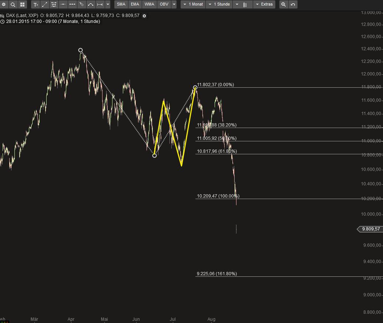383x323 pixels.
Task: Open the chart layout grid icon
Action: pos(23,4)
